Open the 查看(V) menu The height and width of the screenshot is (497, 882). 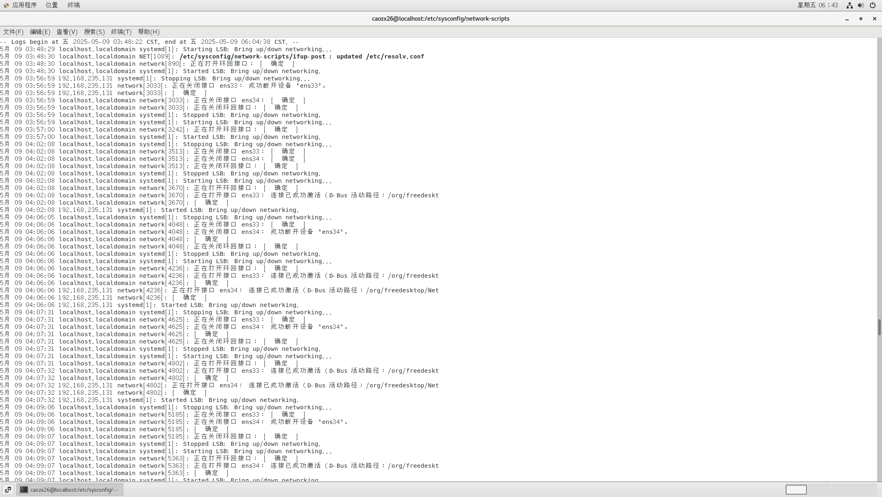coord(67,32)
